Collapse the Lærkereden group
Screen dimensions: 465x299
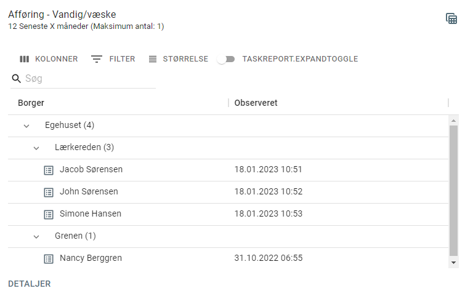pos(36,148)
